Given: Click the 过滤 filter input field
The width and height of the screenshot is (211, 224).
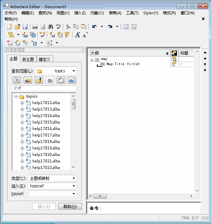Looking at the screenshot, I should 44,88.
